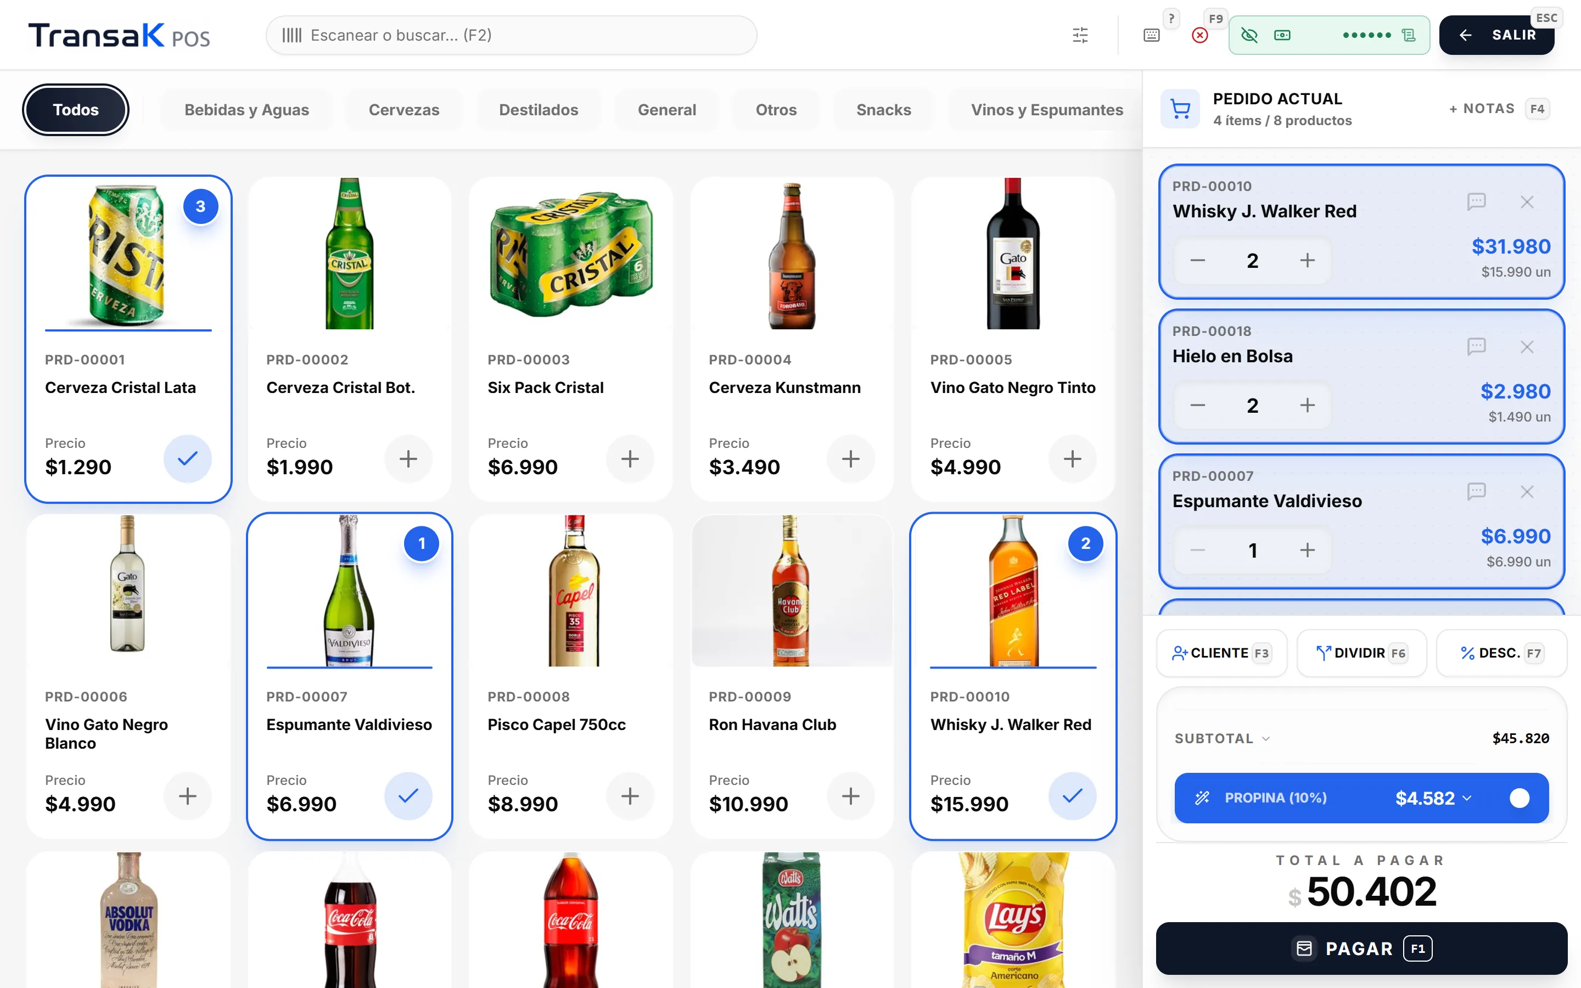Toggle the hidden-eye cash amount visibility
The image size is (1581, 988).
[1249, 35]
